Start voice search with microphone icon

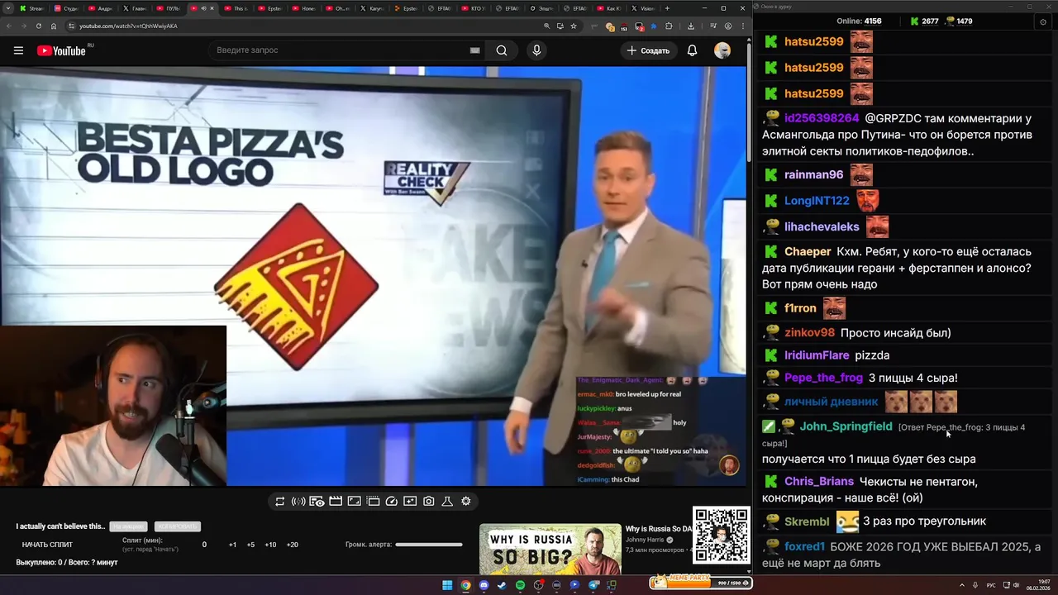(x=536, y=50)
